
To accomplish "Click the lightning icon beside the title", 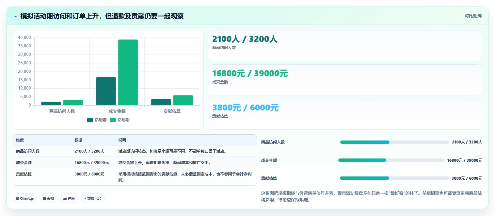I will [x=16, y=16].
